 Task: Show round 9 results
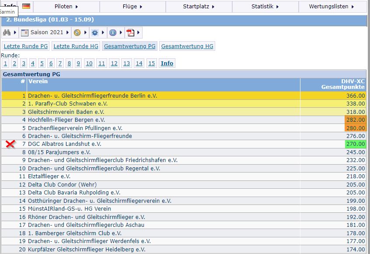click(x=78, y=63)
